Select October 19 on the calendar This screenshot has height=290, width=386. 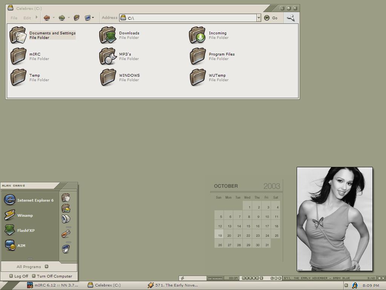point(220,235)
